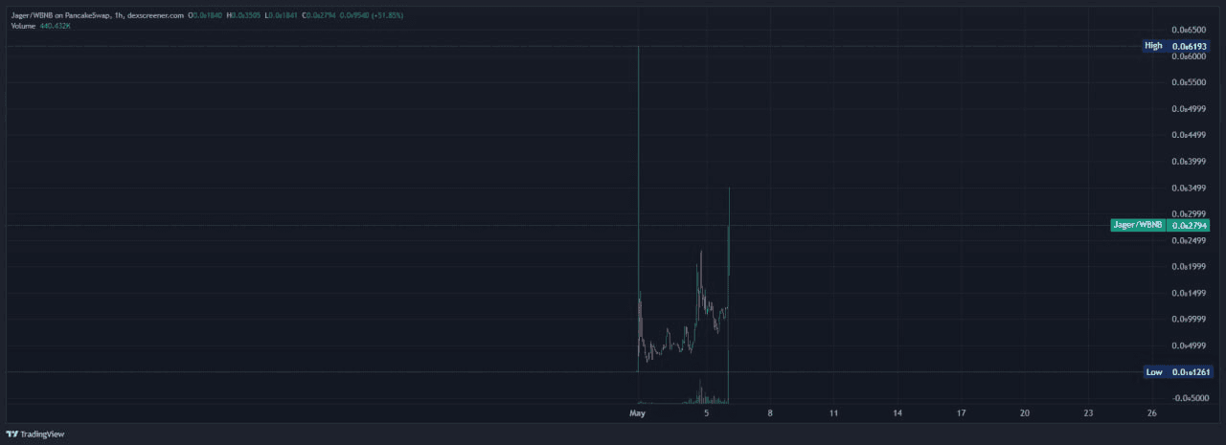Open the TradingView logo link
This screenshot has width=1226, height=445.
click(x=35, y=434)
